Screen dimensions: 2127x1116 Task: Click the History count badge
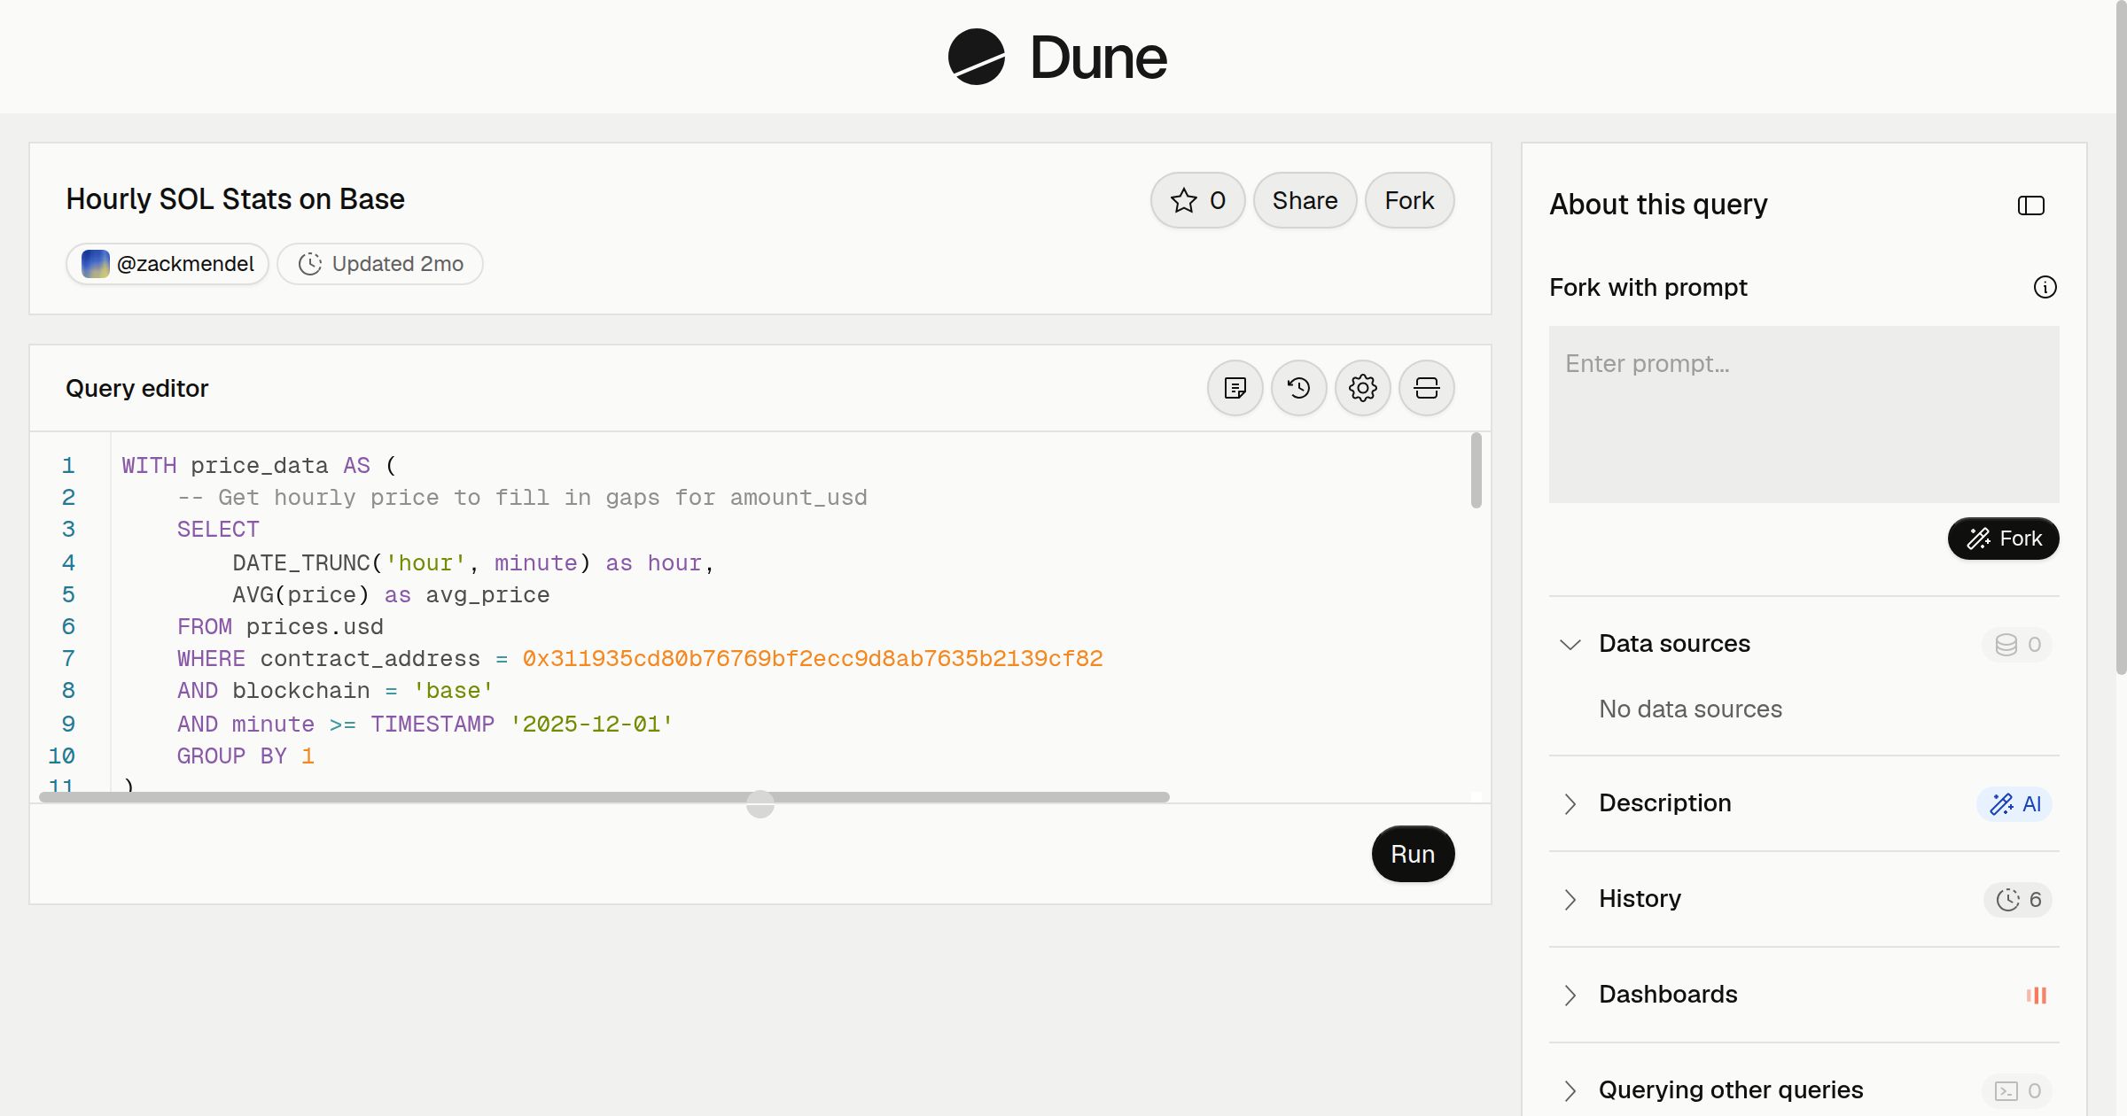click(2018, 899)
